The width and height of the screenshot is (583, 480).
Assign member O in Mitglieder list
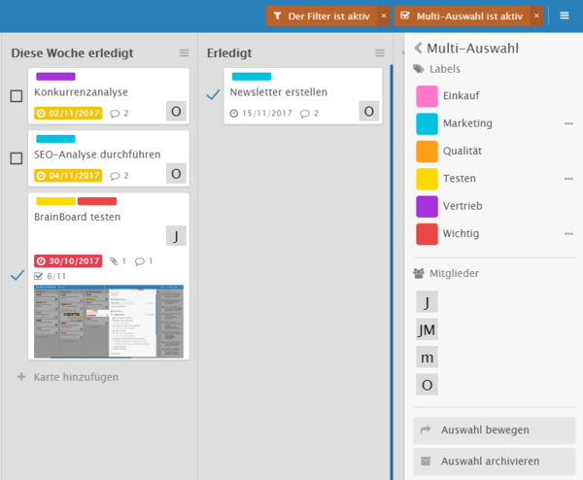pyautogui.click(x=427, y=384)
